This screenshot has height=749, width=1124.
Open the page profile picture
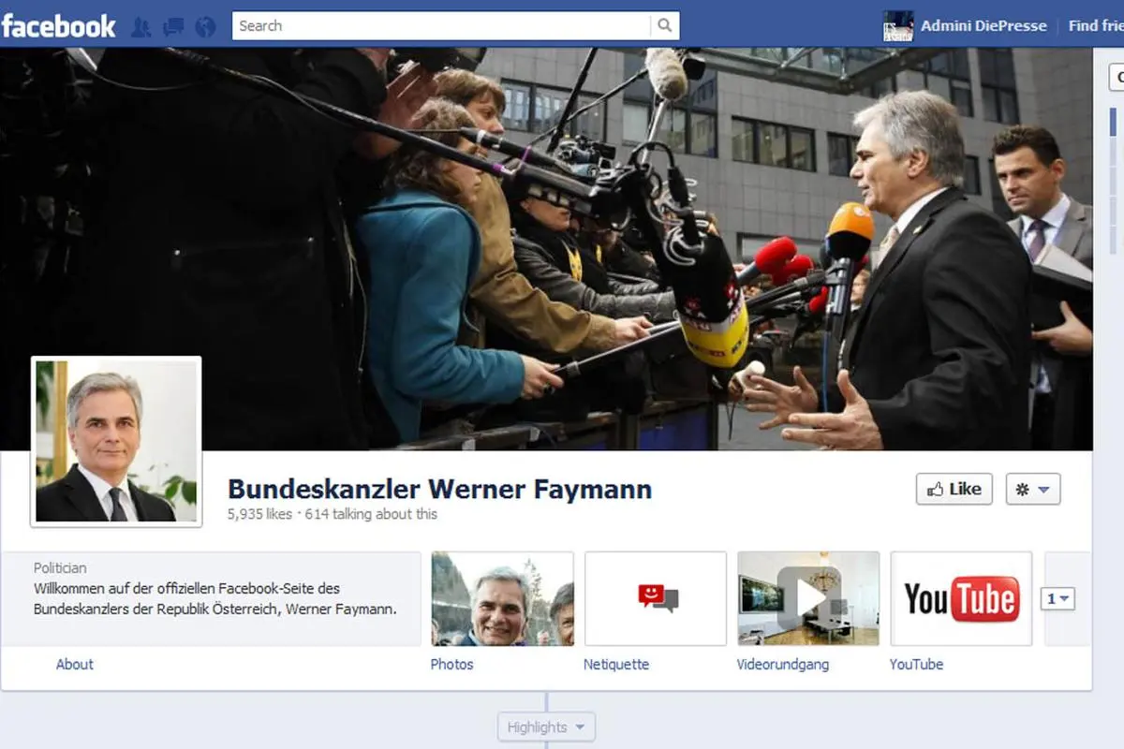coord(115,440)
